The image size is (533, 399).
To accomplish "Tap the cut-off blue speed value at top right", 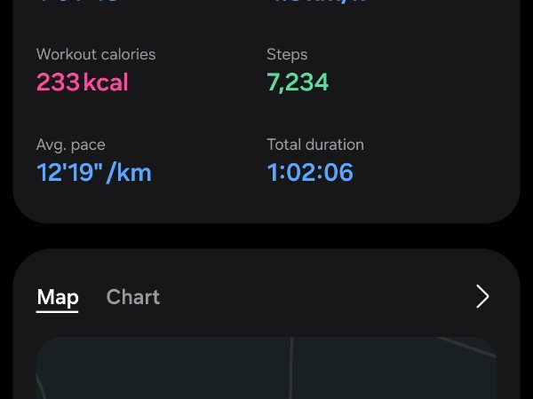I will pyautogui.click(x=318, y=3).
